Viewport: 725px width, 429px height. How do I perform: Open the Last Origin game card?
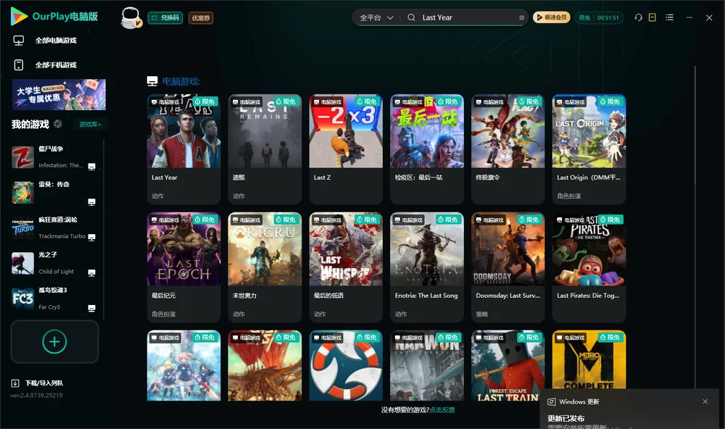589,149
